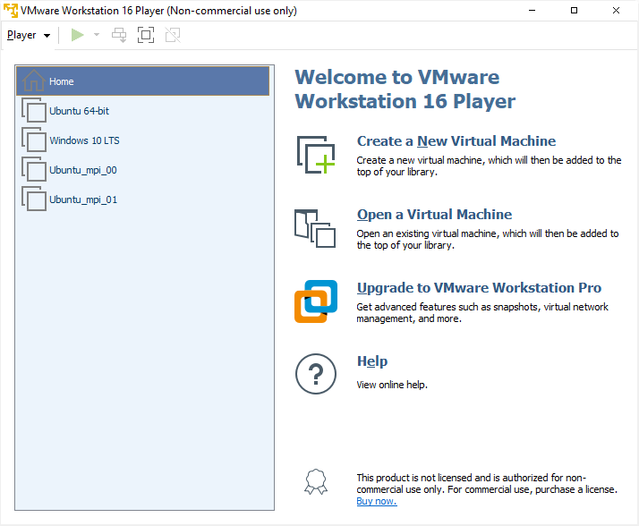This screenshot has width=639, height=526.
Task: Select the Windows 10 LTS virtual machine
Action: [x=142, y=140]
